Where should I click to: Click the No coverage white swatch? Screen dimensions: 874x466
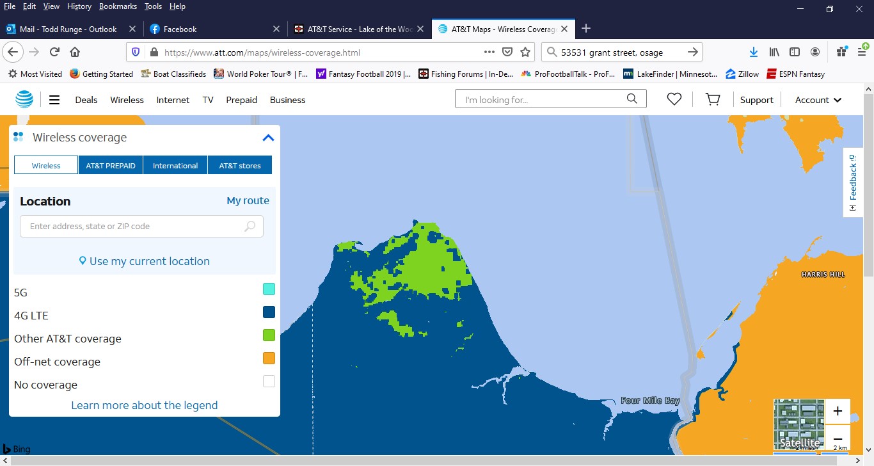269,382
